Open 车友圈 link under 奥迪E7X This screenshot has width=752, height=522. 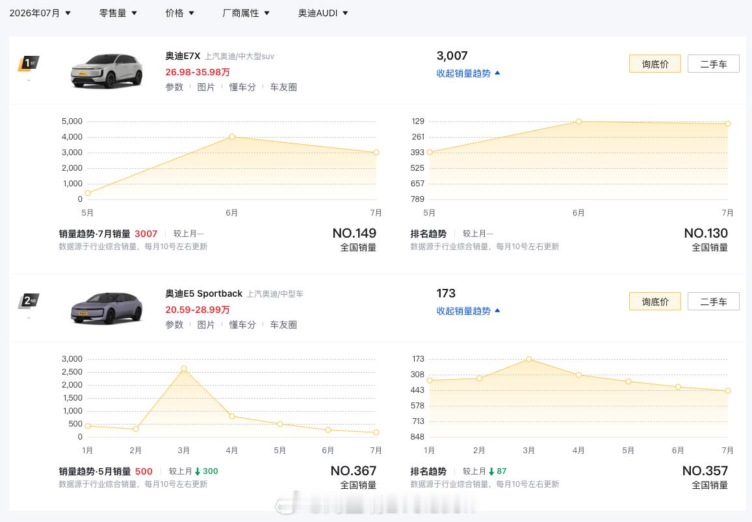[283, 87]
